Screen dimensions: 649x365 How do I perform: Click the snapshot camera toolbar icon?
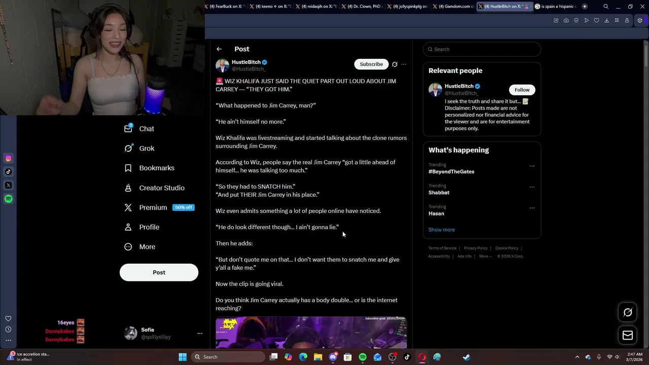(566, 20)
